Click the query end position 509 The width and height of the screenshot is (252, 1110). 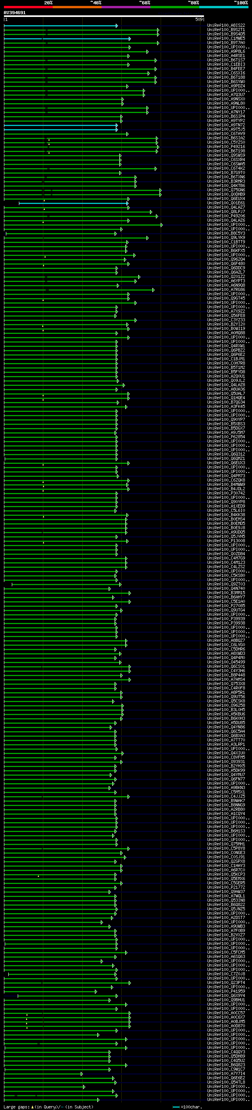pos(198,19)
